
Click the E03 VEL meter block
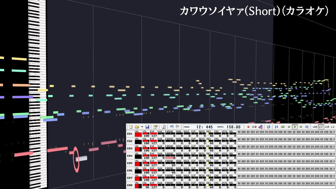[138, 149]
